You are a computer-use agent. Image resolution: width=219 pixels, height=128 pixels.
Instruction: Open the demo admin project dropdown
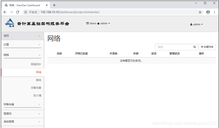tap(98, 23)
